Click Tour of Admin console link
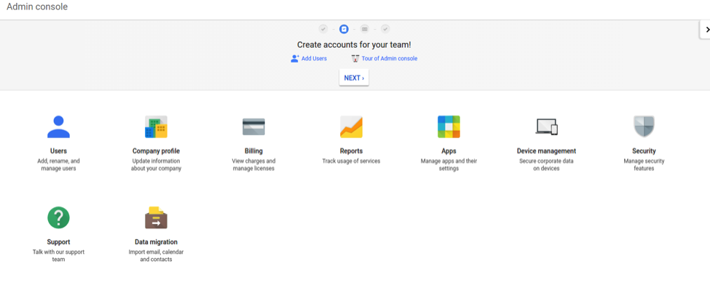Image resolution: width=710 pixels, height=293 pixels. (x=390, y=58)
